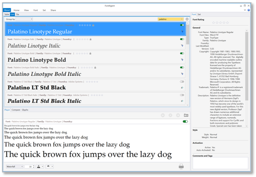Image resolution: width=256 pixels, height=177 pixels.
Task: Switch to the Compare tab
Action: [x=16, y=110]
